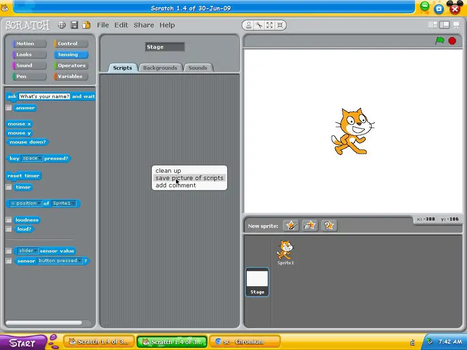Select the Duplicate stamp tool
467x350 pixels.
point(249,26)
